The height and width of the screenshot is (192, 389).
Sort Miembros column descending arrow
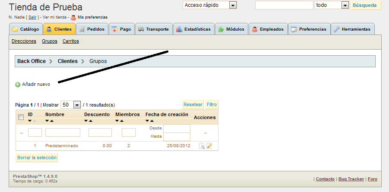click(x=117, y=121)
